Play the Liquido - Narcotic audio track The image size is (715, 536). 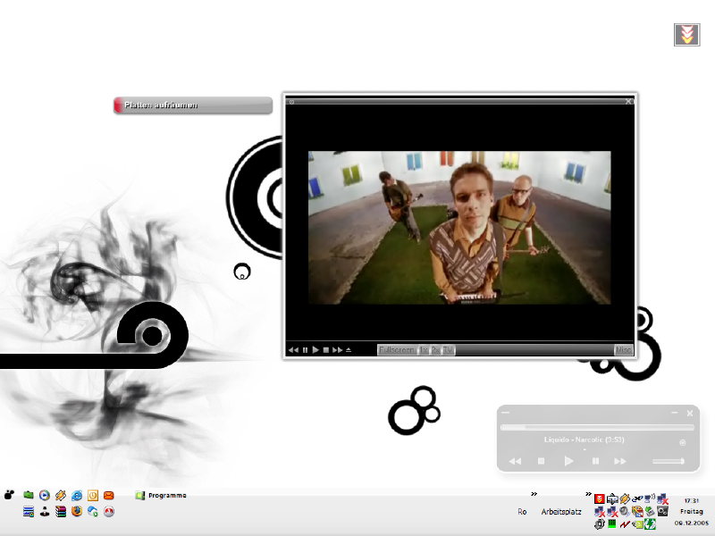[568, 461]
